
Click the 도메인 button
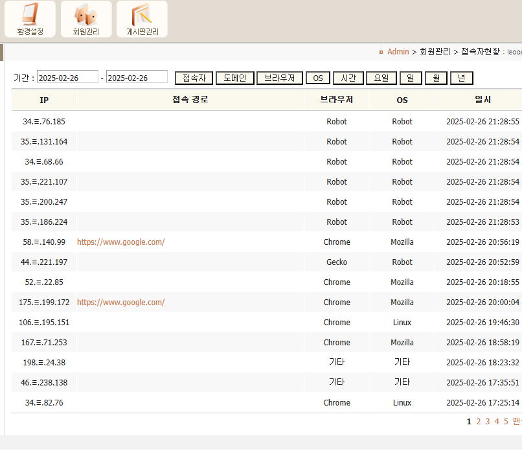tap(235, 78)
